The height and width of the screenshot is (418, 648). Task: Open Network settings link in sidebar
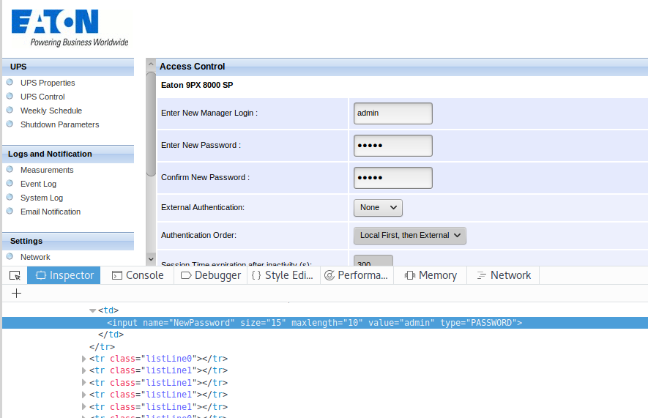pos(35,258)
